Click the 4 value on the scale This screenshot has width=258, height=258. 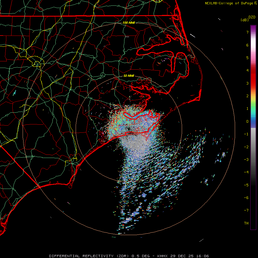click(247, 71)
